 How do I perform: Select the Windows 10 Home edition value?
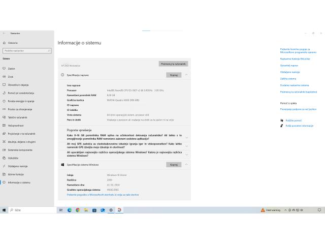tap(117, 175)
